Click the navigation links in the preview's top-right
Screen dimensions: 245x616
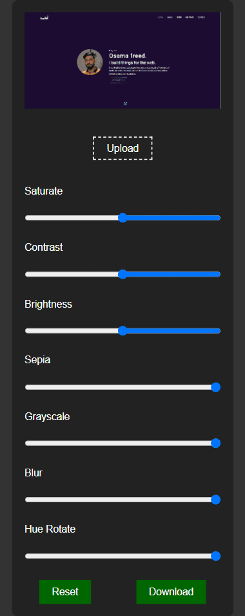pos(181,17)
